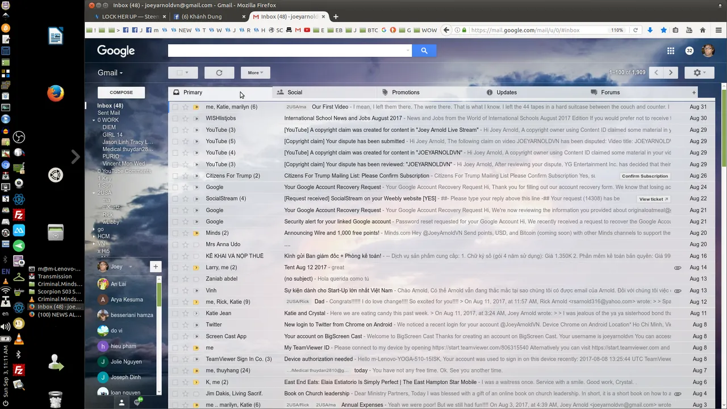Select the WISHlistjobs email checkbox
Image resolution: width=727 pixels, height=409 pixels.
point(176,118)
